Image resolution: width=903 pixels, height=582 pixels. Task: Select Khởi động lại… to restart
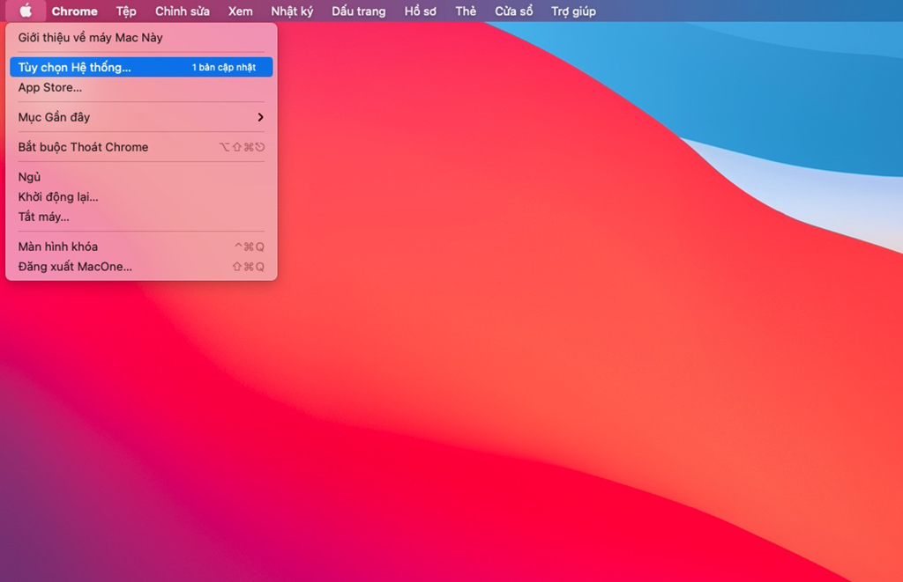pyautogui.click(x=141, y=196)
